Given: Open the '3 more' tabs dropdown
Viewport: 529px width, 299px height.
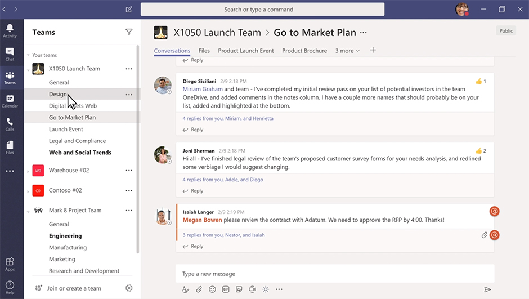Looking at the screenshot, I should point(347,51).
